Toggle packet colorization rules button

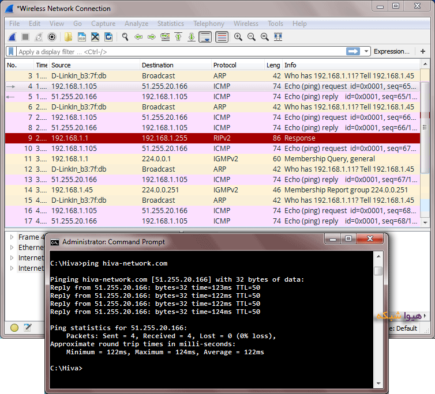pyautogui.click(x=222, y=37)
